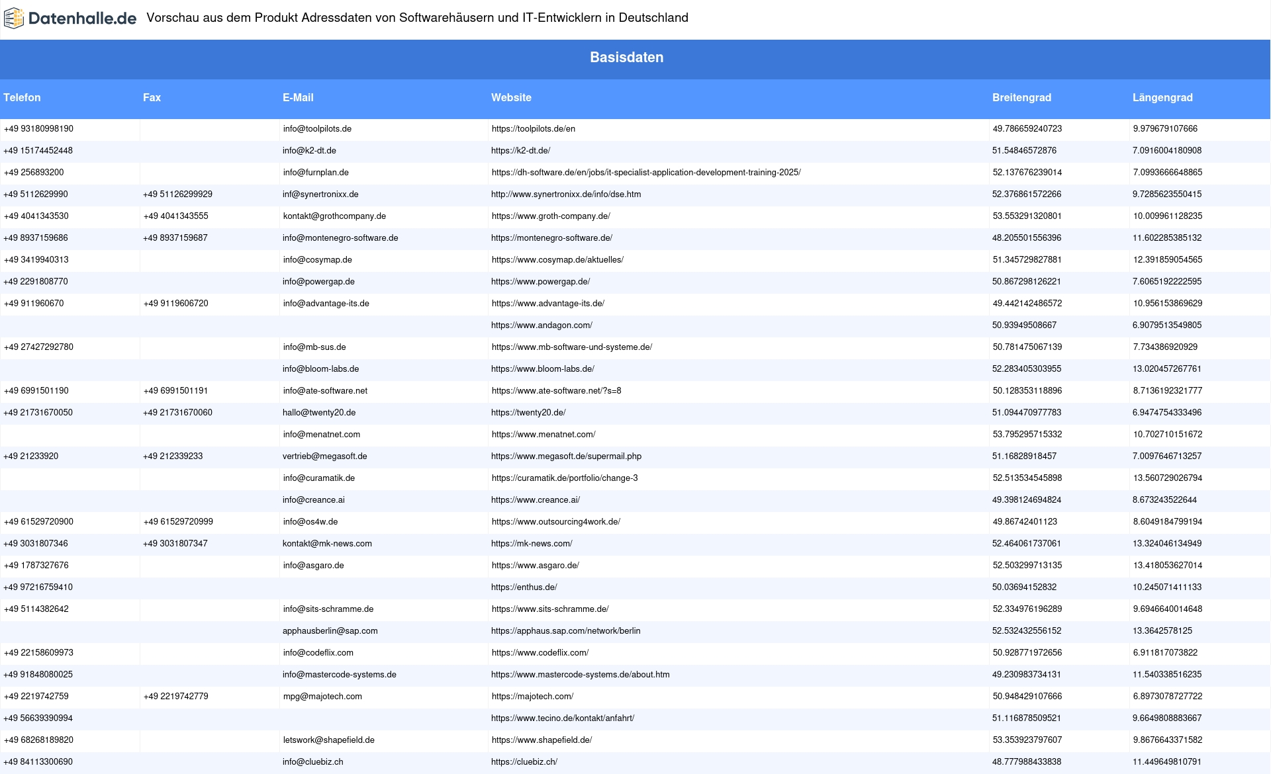Select fax number +49 4041343555
The height and width of the screenshot is (774, 1271).
pyautogui.click(x=176, y=216)
